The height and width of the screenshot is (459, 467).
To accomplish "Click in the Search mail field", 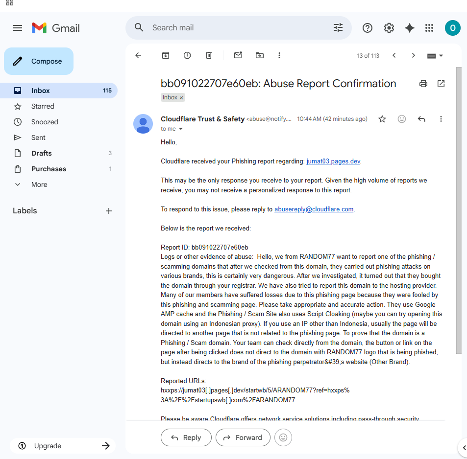I will (238, 28).
